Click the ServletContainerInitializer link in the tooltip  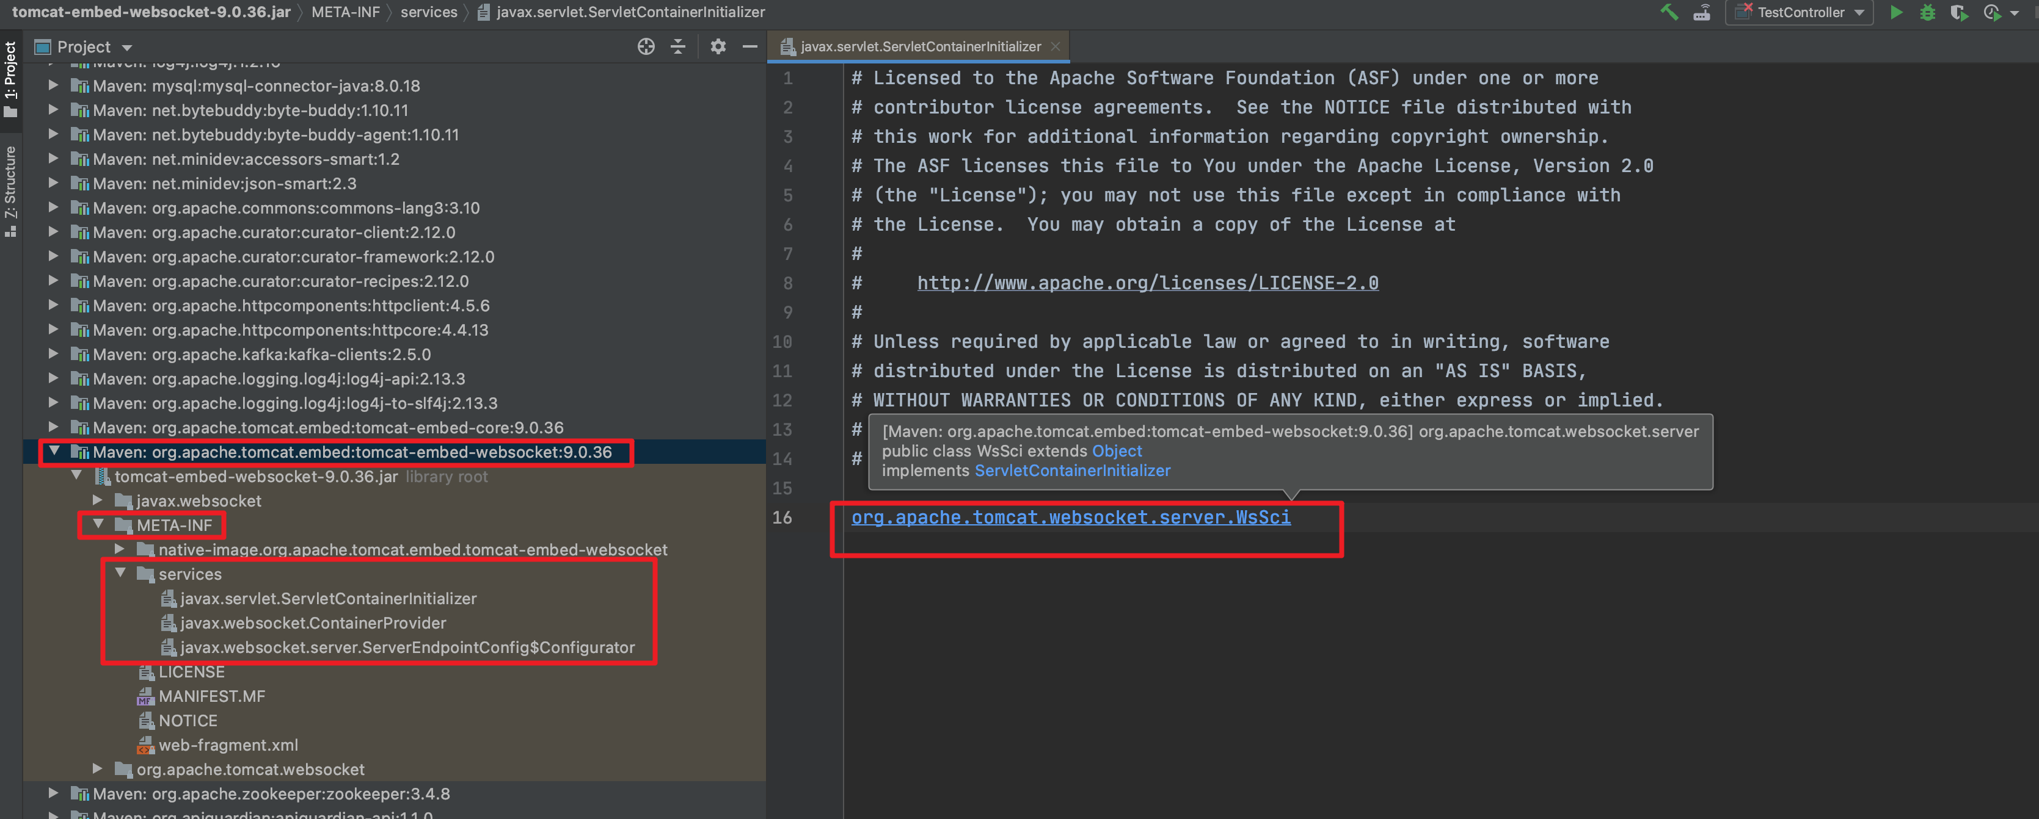[1072, 471]
